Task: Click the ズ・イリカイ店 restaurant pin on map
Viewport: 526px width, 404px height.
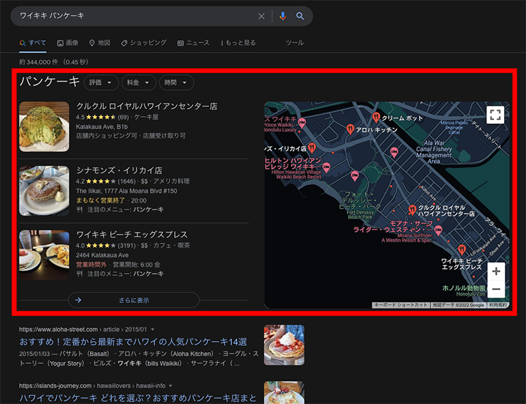Action: tap(312, 147)
